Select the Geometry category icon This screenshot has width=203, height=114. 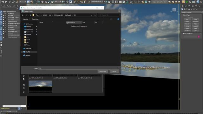(182, 9)
